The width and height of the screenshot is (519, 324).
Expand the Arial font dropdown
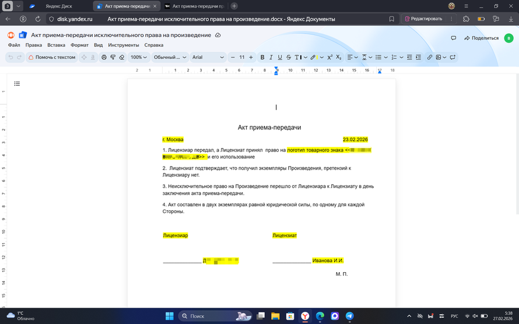point(208,57)
